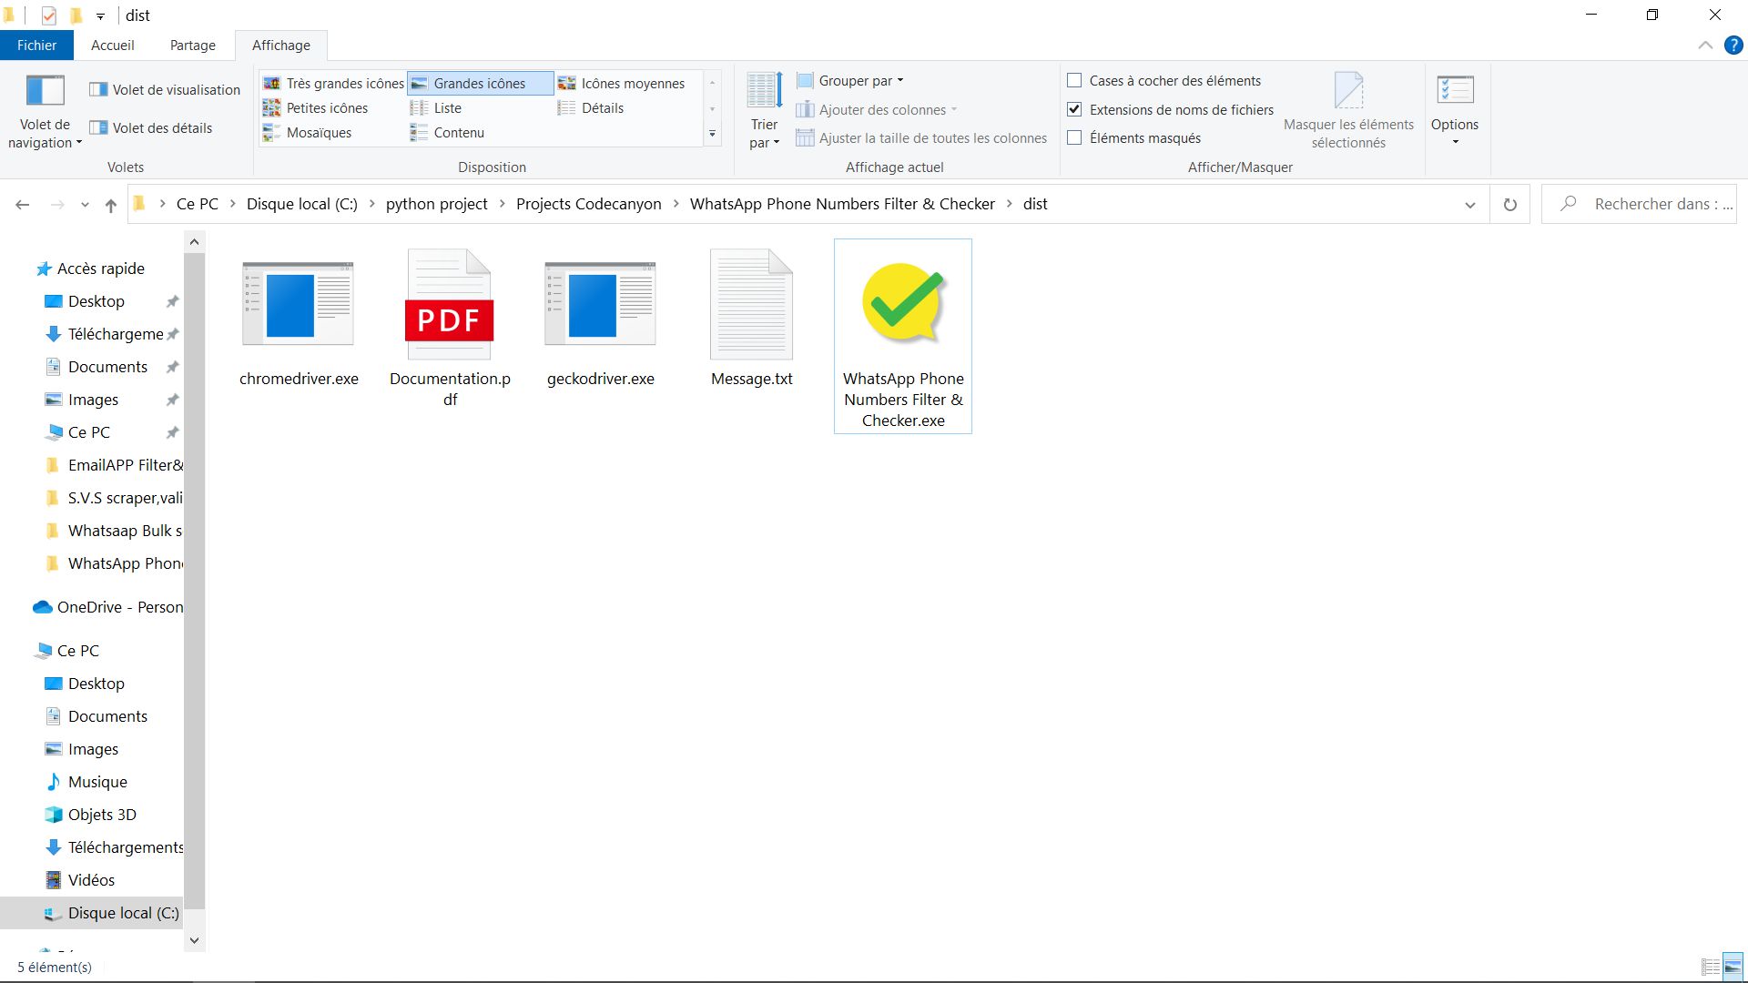Go to Disque local (C:) breadcrumb
Image resolution: width=1748 pixels, height=983 pixels.
(x=302, y=204)
